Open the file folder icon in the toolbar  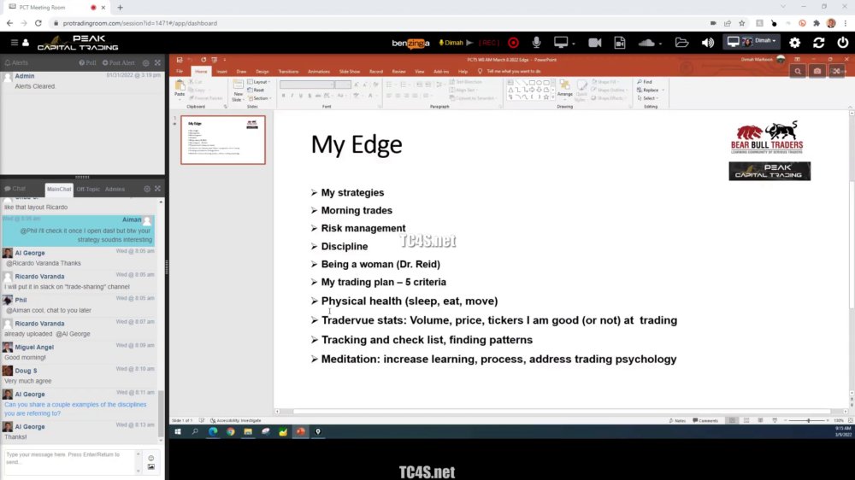681,43
